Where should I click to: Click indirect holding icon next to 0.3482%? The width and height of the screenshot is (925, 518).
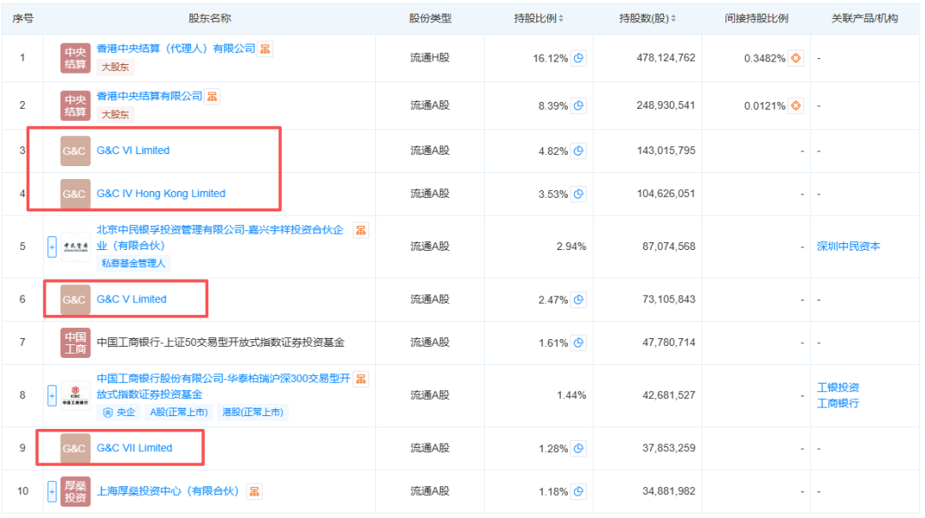(x=796, y=58)
